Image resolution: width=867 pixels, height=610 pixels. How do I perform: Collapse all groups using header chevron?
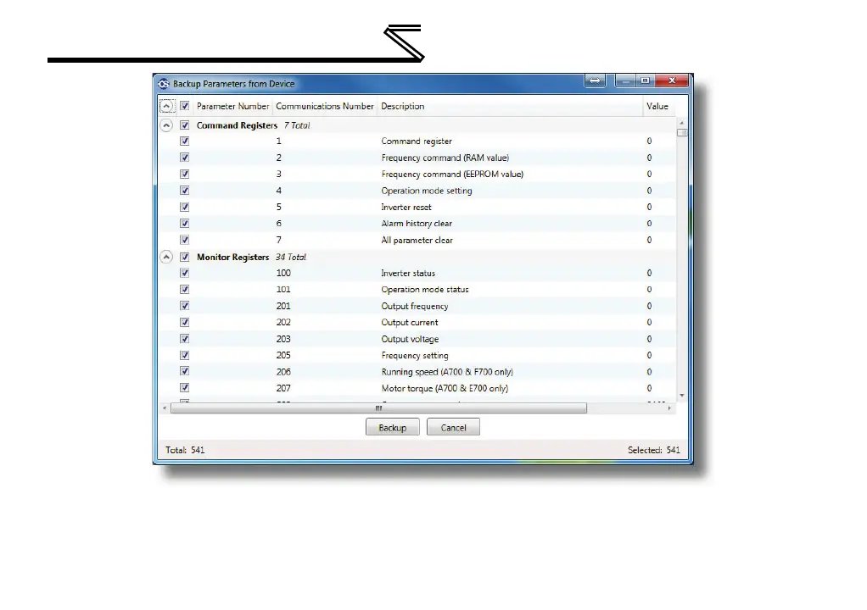point(166,107)
